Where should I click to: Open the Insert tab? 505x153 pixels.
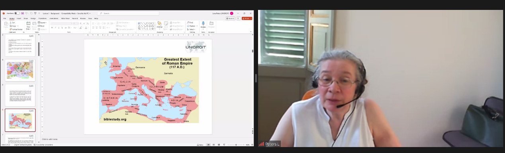click(19, 18)
